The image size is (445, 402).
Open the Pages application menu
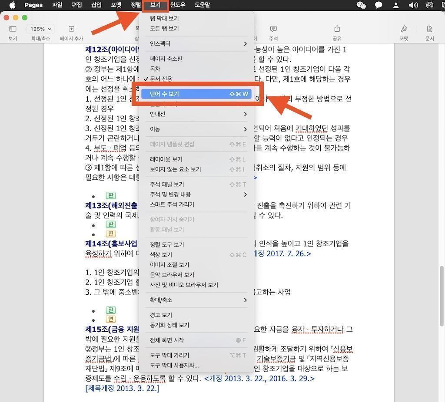[33, 5]
